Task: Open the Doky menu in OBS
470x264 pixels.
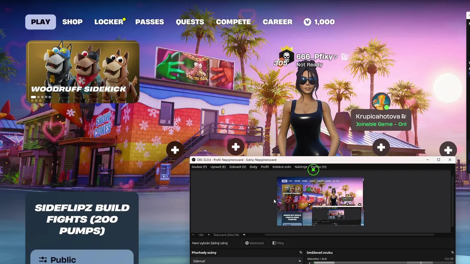Action: (x=253, y=167)
